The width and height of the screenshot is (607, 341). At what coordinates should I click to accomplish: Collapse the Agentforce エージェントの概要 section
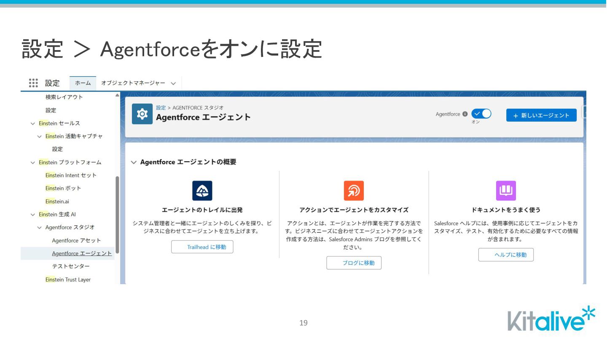134,162
